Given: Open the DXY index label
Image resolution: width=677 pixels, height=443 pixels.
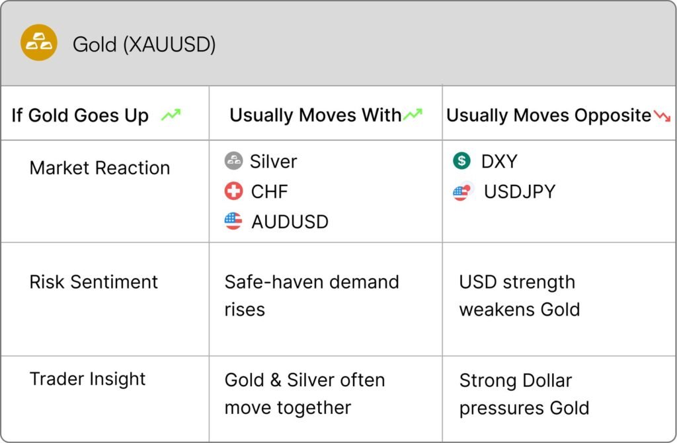Looking at the screenshot, I should (499, 161).
